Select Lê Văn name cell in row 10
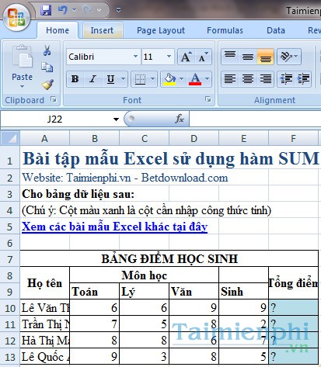Image resolution: width=321 pixels, height=367 pixels. click(45, 308)
